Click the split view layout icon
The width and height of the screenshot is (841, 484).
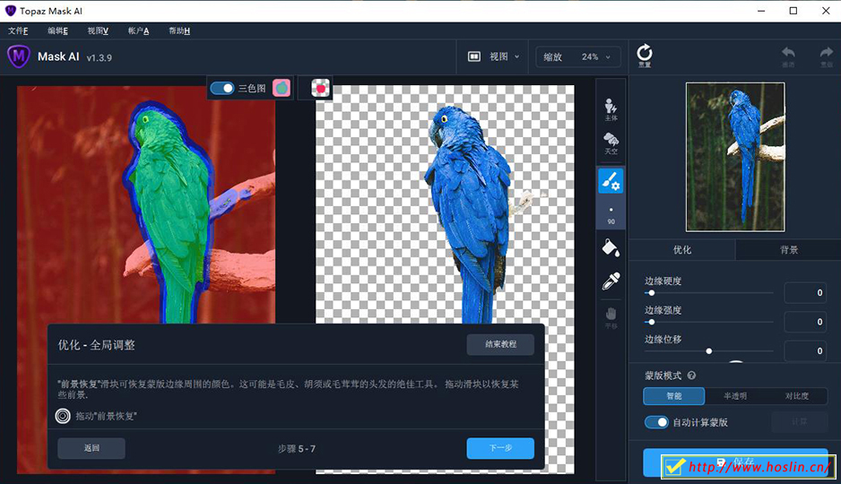[x=474, y=56]
